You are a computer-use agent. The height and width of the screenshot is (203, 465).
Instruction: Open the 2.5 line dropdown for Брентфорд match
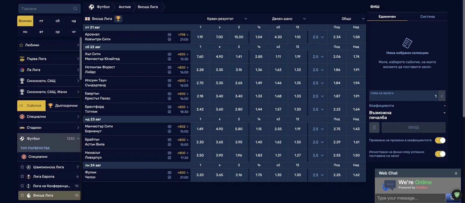318,109
